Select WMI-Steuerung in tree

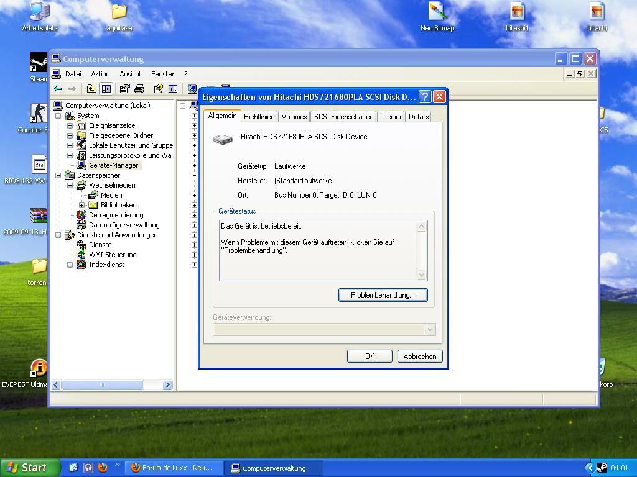point(113,255)
